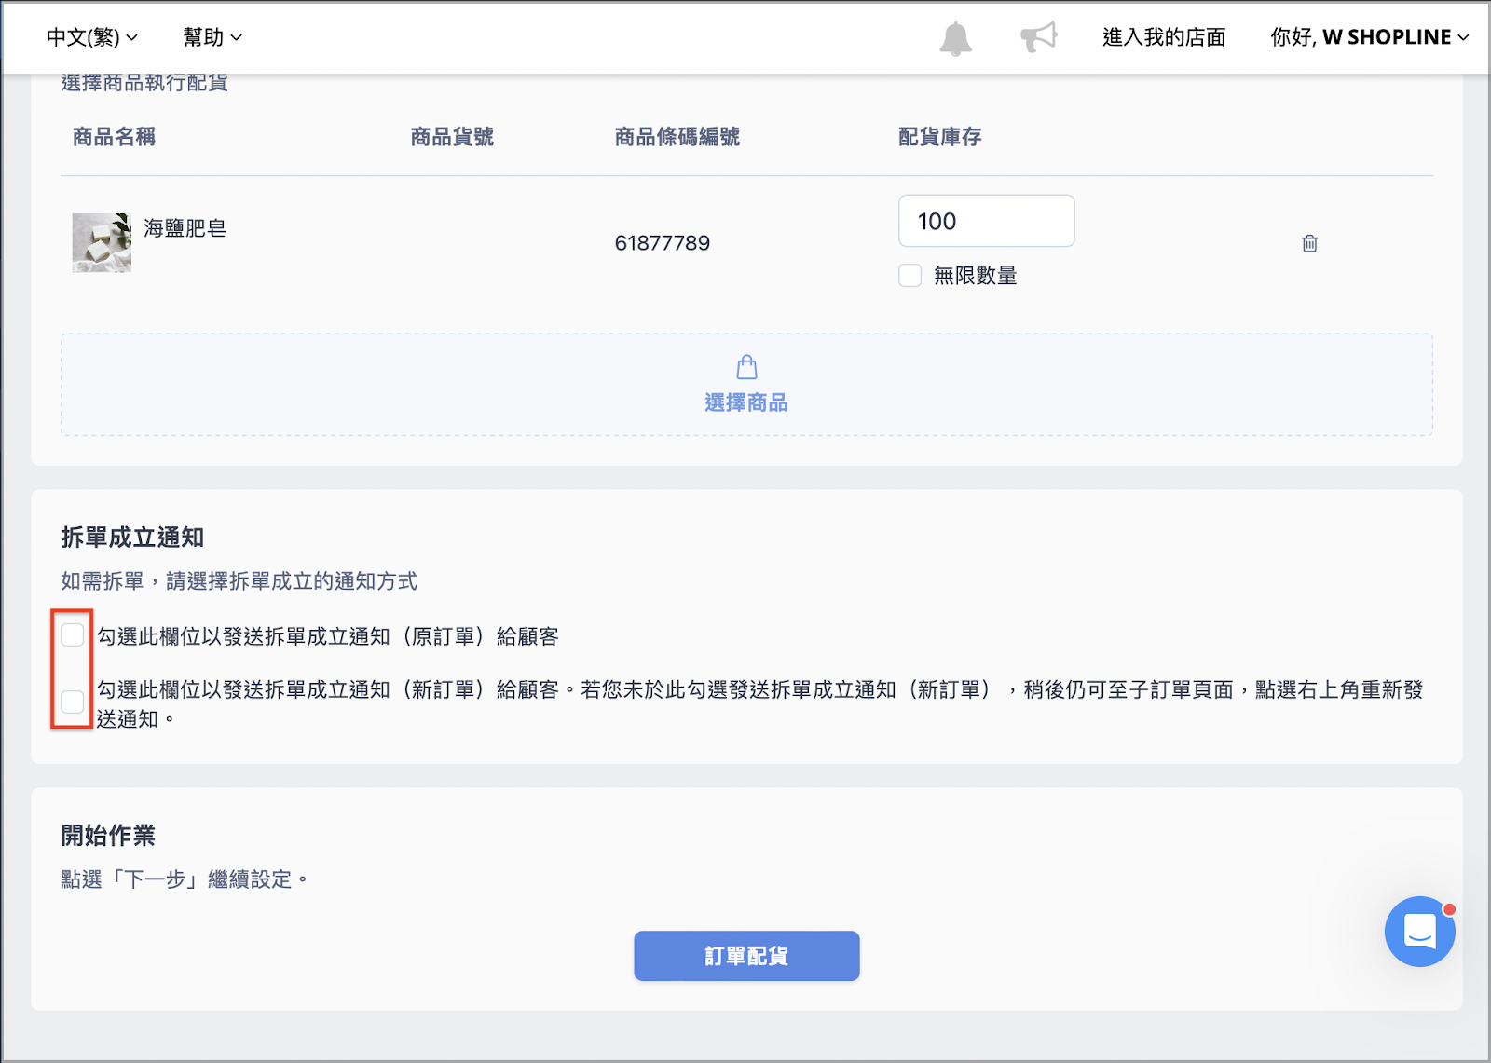Open the 你好, W SHOPLINE account menu
This screenshot has width=1491, height=1063.
click(1370, 37)
